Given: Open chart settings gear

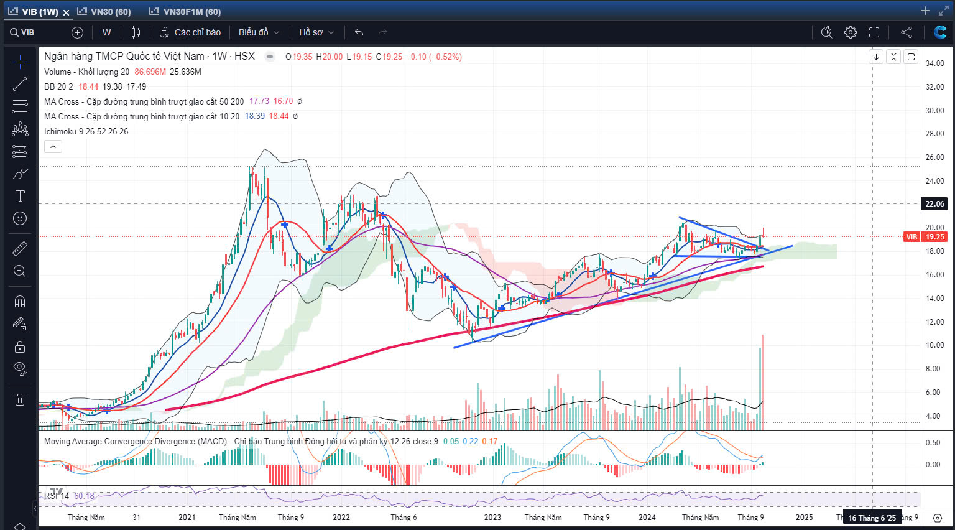Looking at the screenshot, I should coord(851,32).
